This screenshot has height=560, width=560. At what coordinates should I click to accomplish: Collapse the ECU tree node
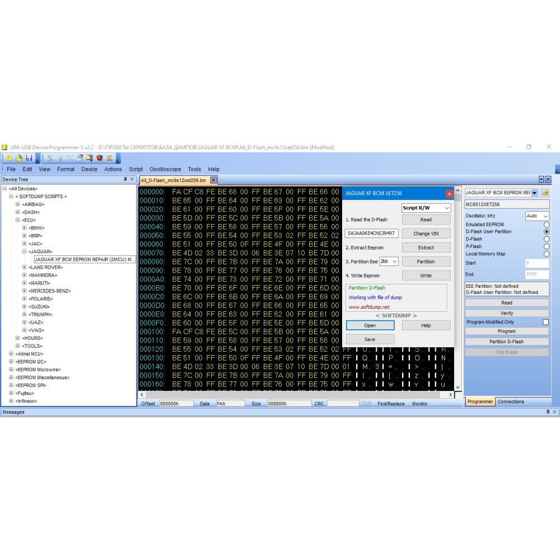pyautogui.click(x=17, y=220)
